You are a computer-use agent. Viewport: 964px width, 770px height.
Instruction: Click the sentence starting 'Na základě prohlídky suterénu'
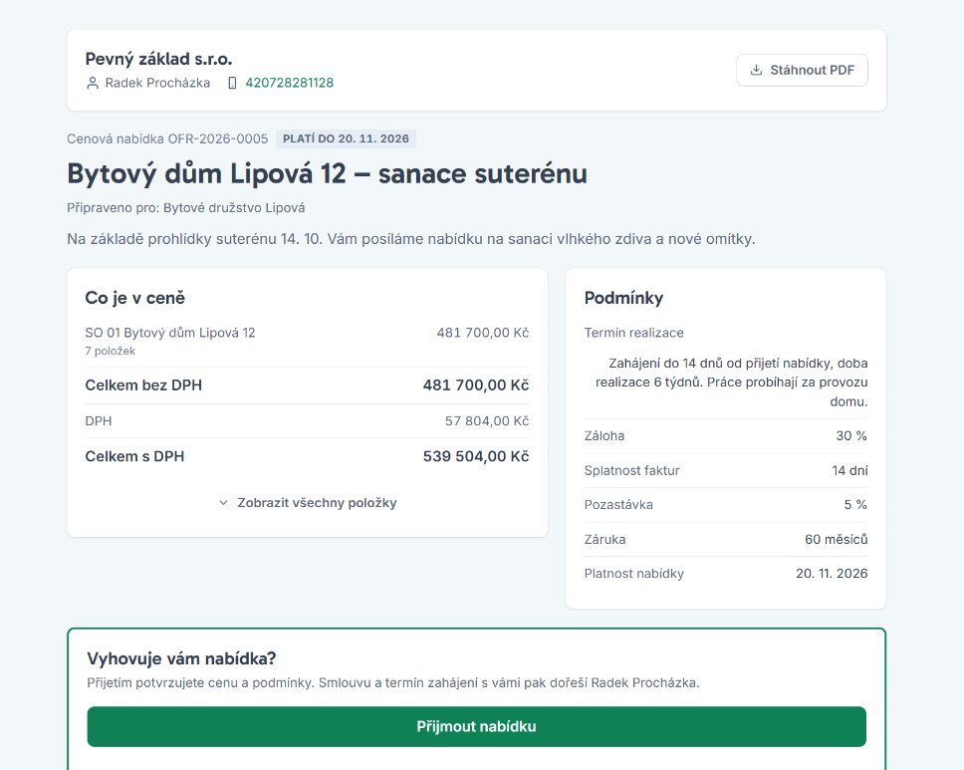pos(410,239)
